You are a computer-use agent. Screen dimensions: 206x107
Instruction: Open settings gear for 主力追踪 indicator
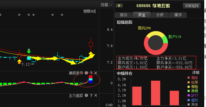86,95
